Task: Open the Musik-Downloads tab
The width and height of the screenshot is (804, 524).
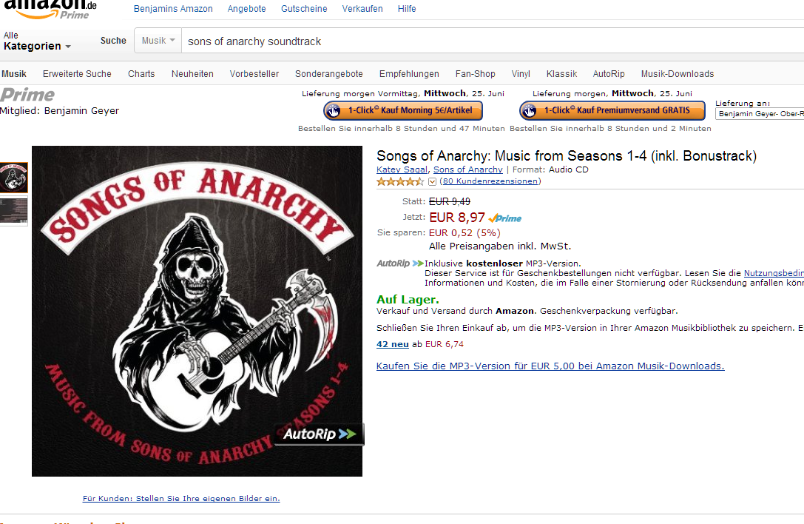Action: [677, 74]
